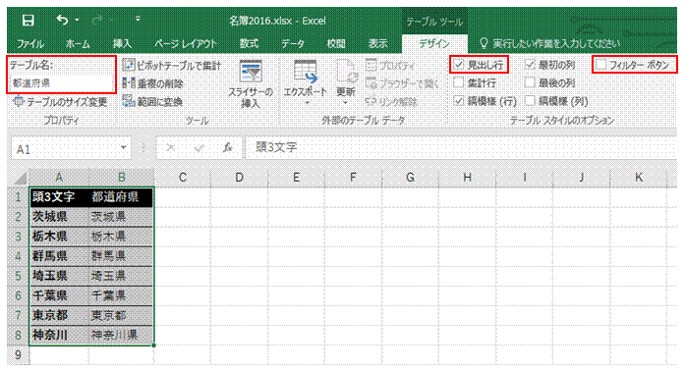
Task: Select row 9 header
Action: click(18, 354)
